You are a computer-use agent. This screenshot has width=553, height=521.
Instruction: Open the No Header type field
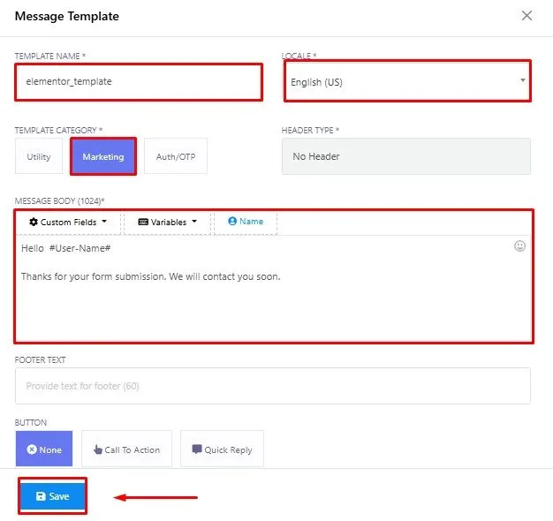click(x=406, y=156)
